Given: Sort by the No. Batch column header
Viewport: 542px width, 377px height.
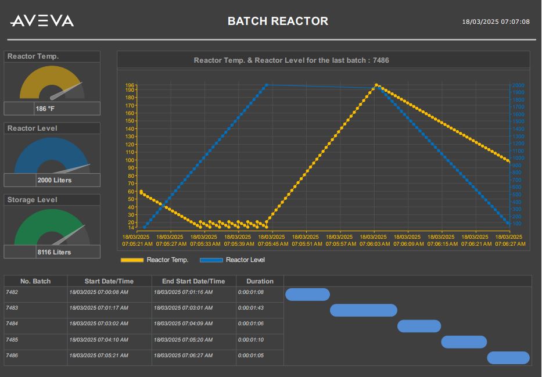Looking at the screenshot, I should point(35,281).
